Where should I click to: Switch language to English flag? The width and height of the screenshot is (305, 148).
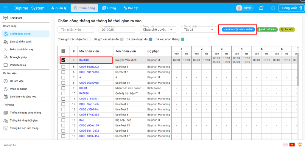tap(286, 145)
